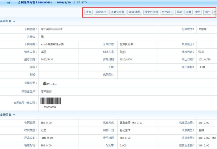Click the 222.xlsx file attachment icon
217x149 pixels.
44,83
